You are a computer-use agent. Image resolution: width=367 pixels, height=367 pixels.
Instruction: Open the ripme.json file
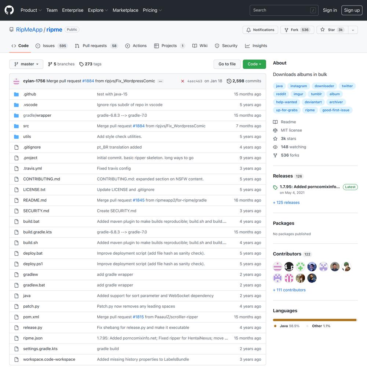[x=33, y=338]
